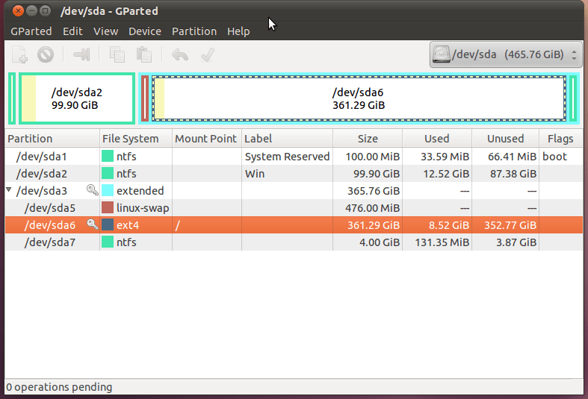Sort by the Mount Point column header

(207, 139)
